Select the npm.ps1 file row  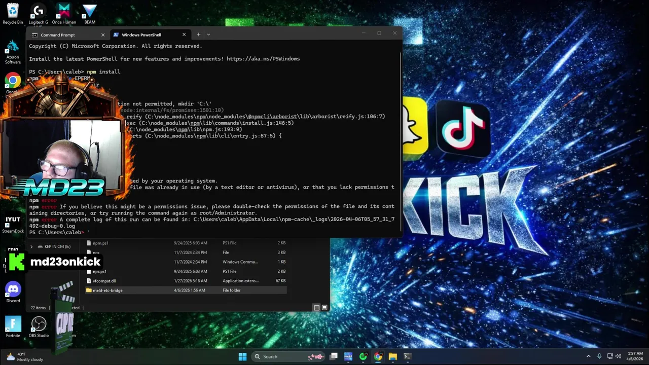(x=186, y=243)
